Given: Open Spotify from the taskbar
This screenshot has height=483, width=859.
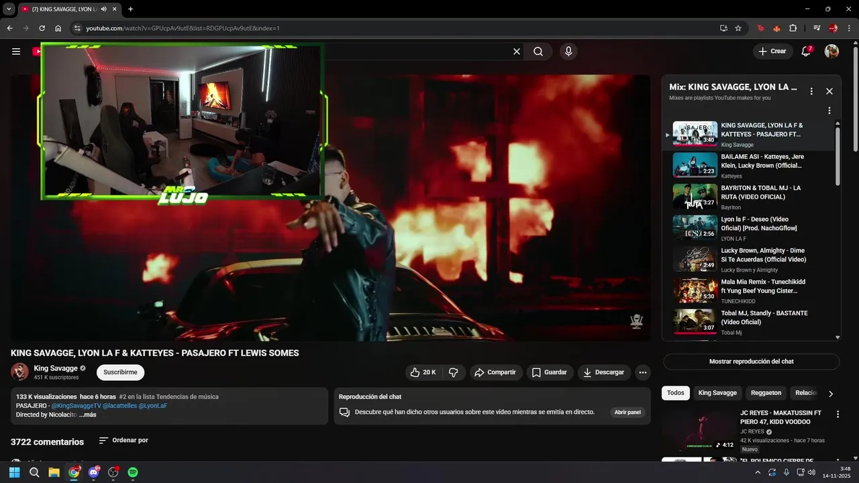Looking at the screenshot, I should (133, 472).
